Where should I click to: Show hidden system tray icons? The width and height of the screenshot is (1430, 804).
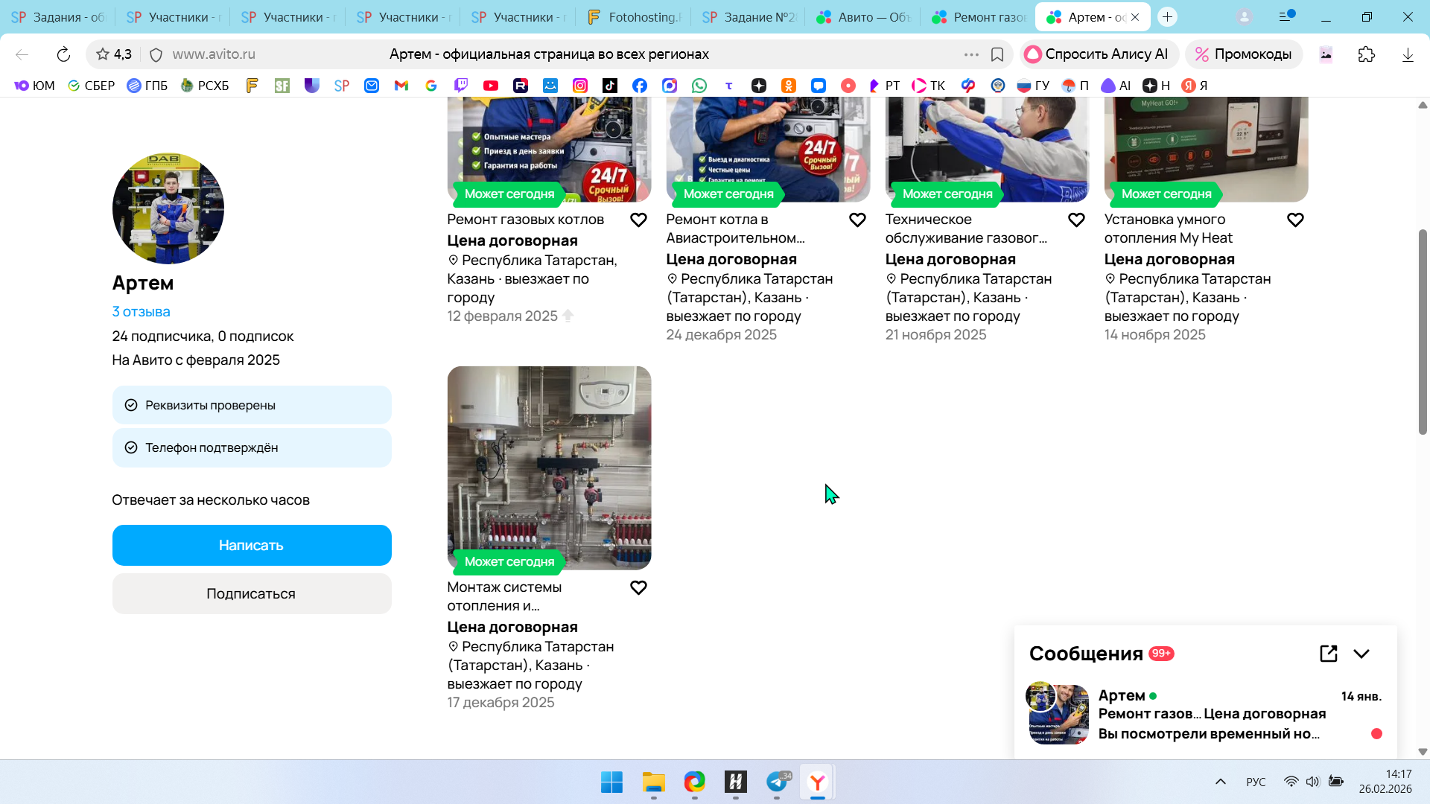point(1220,782)
